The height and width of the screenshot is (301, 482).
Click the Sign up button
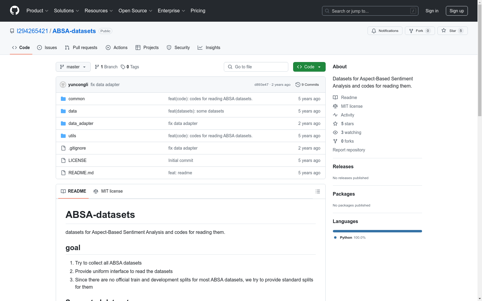[x=457, y=11]
